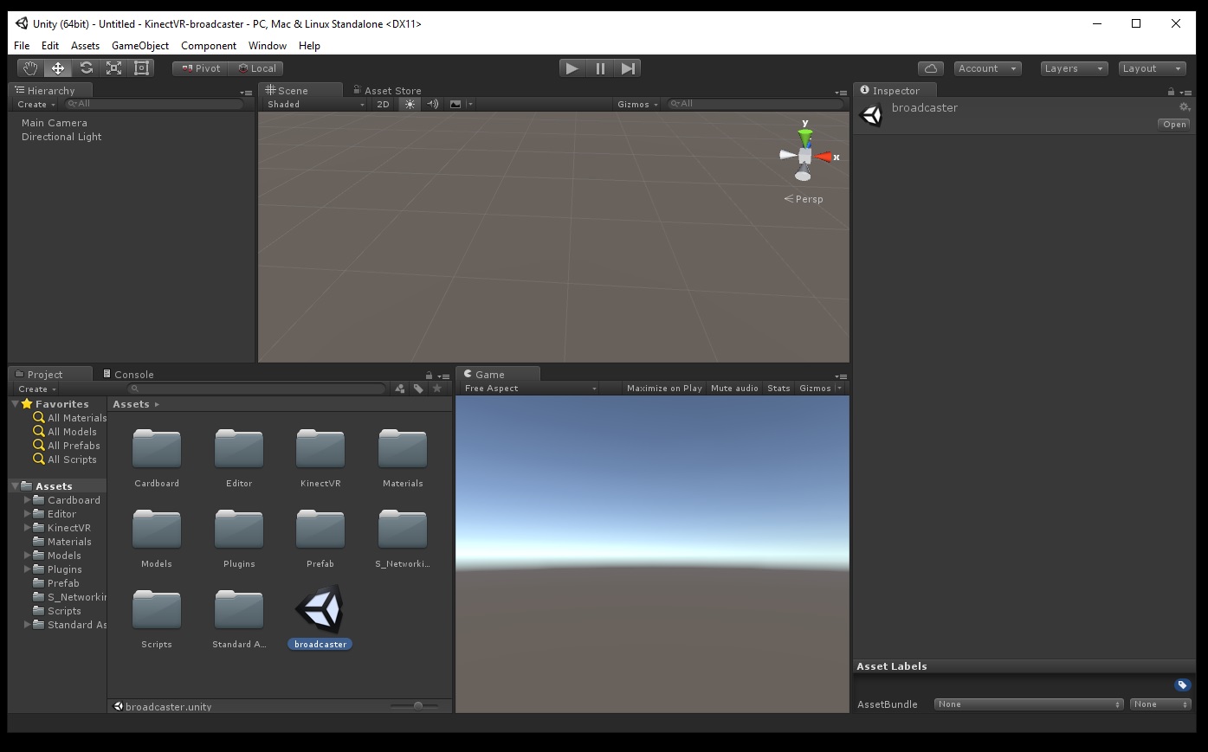Image resolution: width=1208 pixels, height=752 pixels.
Task: Click the Pivot toggle button
Action: pos(201,68)
